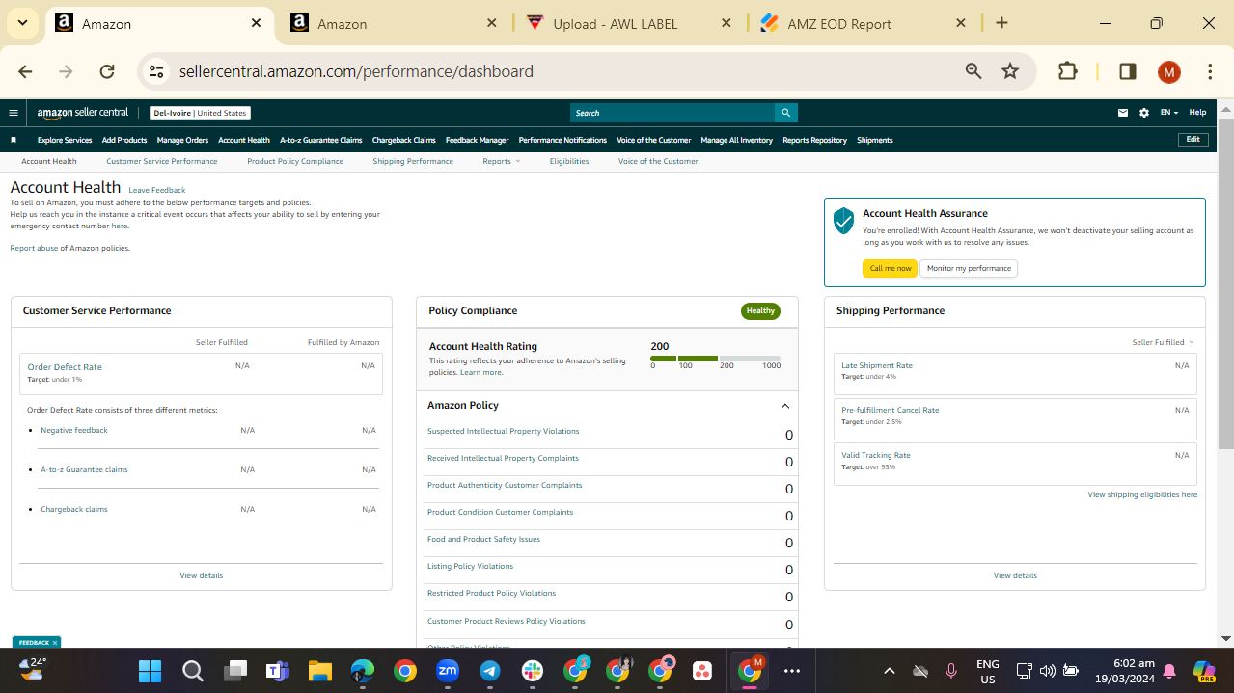Viewport: 1234px width, 693px height.
Task: Click the Account Health Assurance shield icon
Action: click(x=844, y=221)
